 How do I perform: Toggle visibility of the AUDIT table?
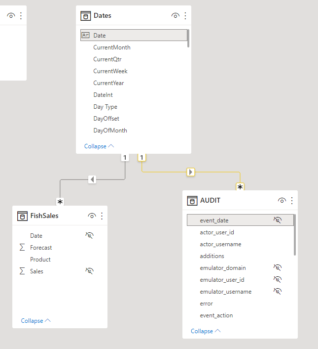tap(282, 201)
